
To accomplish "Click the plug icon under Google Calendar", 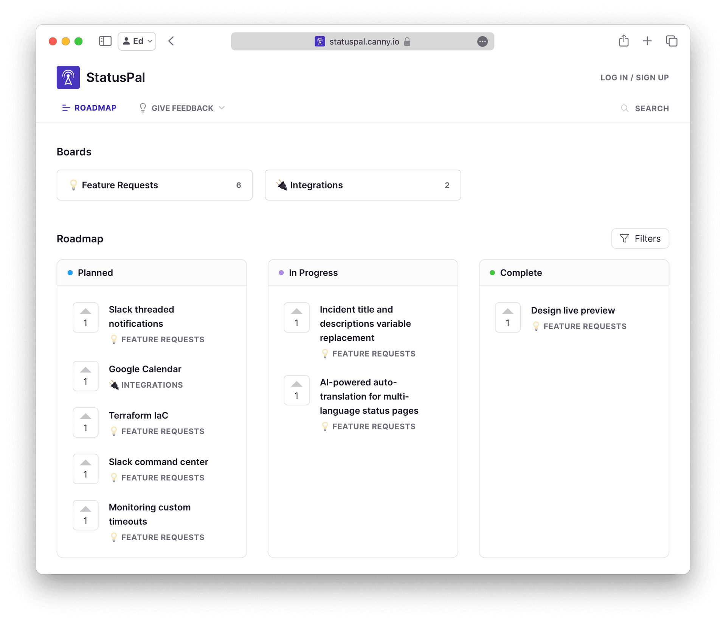I will click(114, 385).
